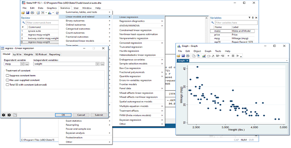Enable Suppress constant term checkbox
The height and width of the screenshot is (148, 291).
(7, 75)
